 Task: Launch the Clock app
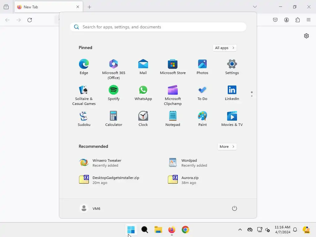coord(143,119)
